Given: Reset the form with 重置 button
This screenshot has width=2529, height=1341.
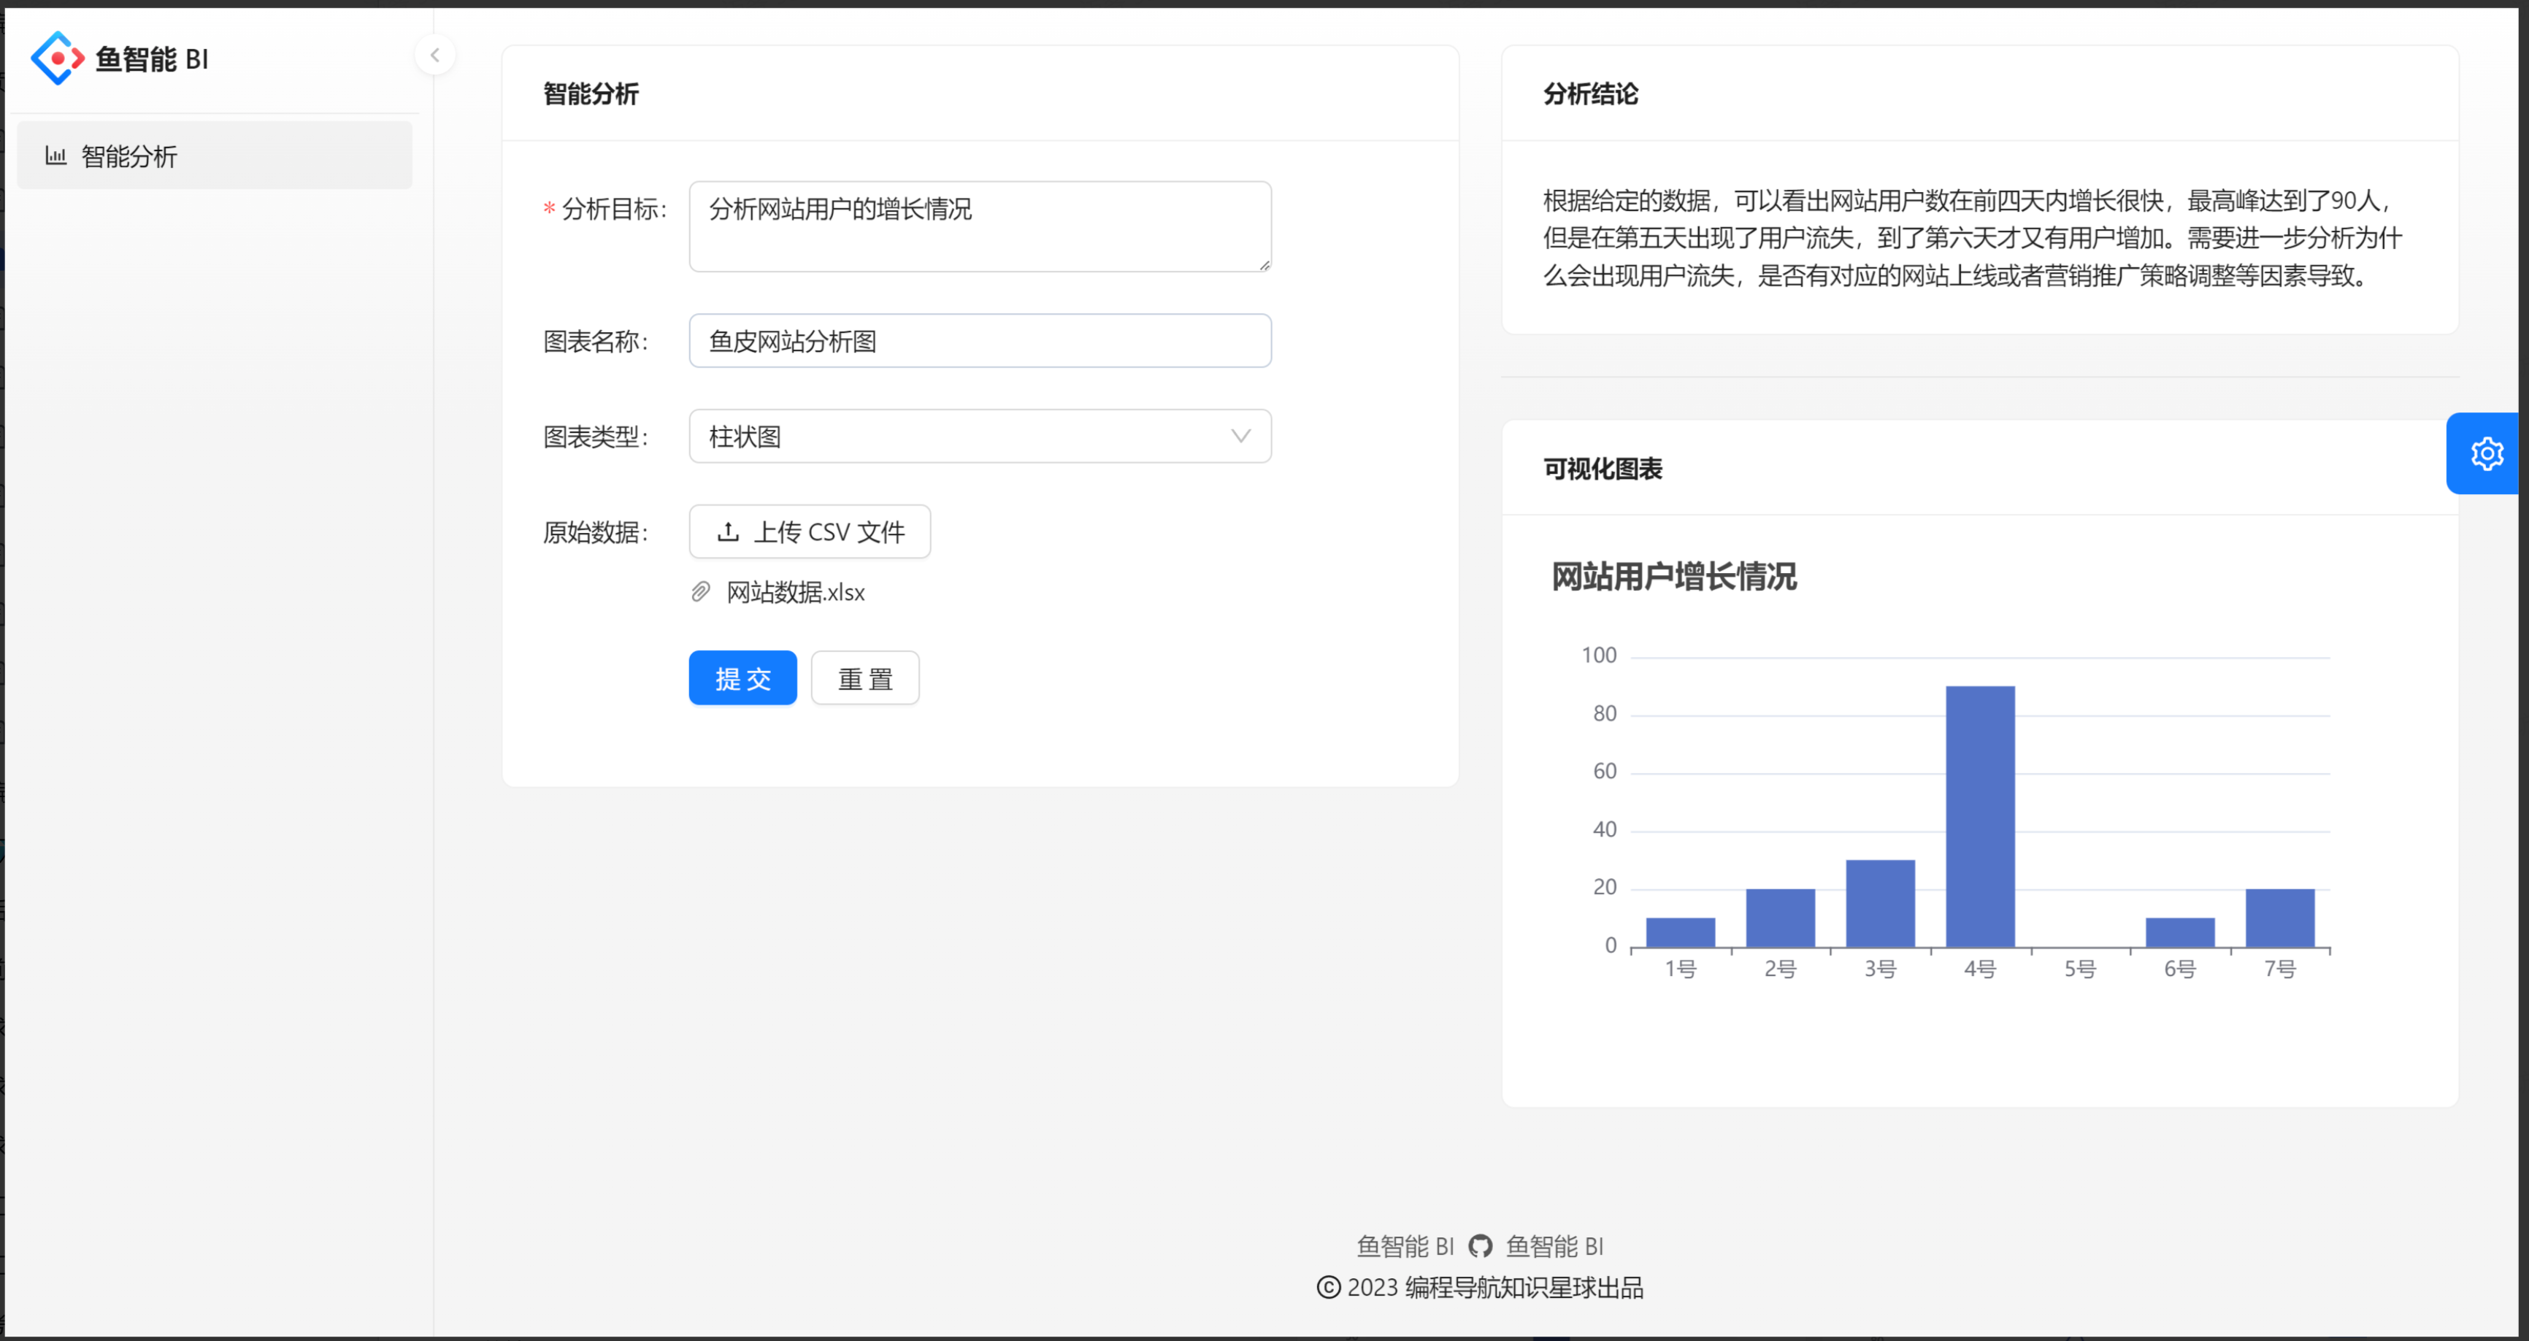Looking at the screenshot, I should click(x=865, y=677).
